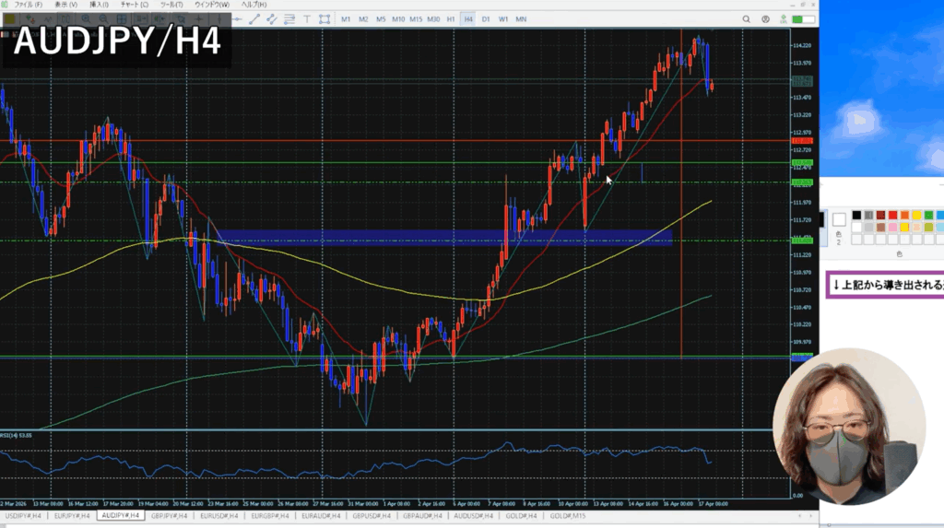Image resolution: width=944 pixels, height=528 pixels.
Task: Open the shapes drawing tool
Action: tap(325, 19)
